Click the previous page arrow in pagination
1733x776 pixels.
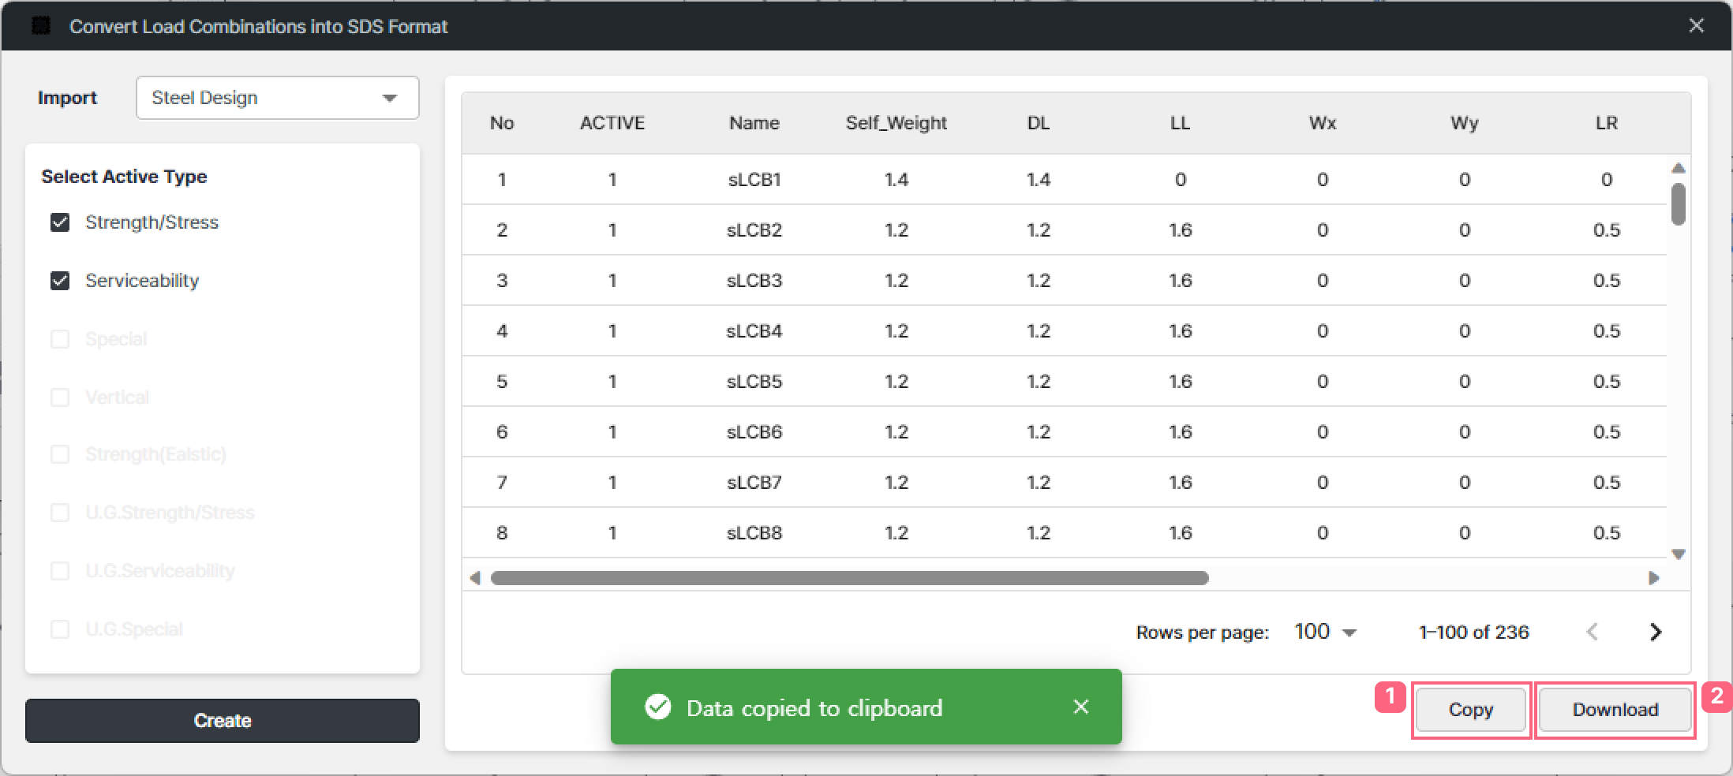click(1593, 632)
